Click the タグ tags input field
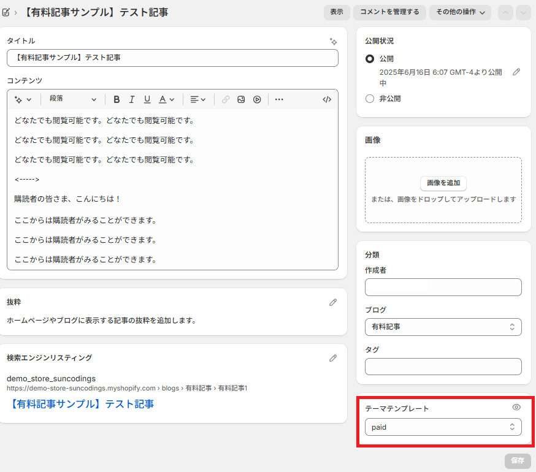 coord(443,367)
